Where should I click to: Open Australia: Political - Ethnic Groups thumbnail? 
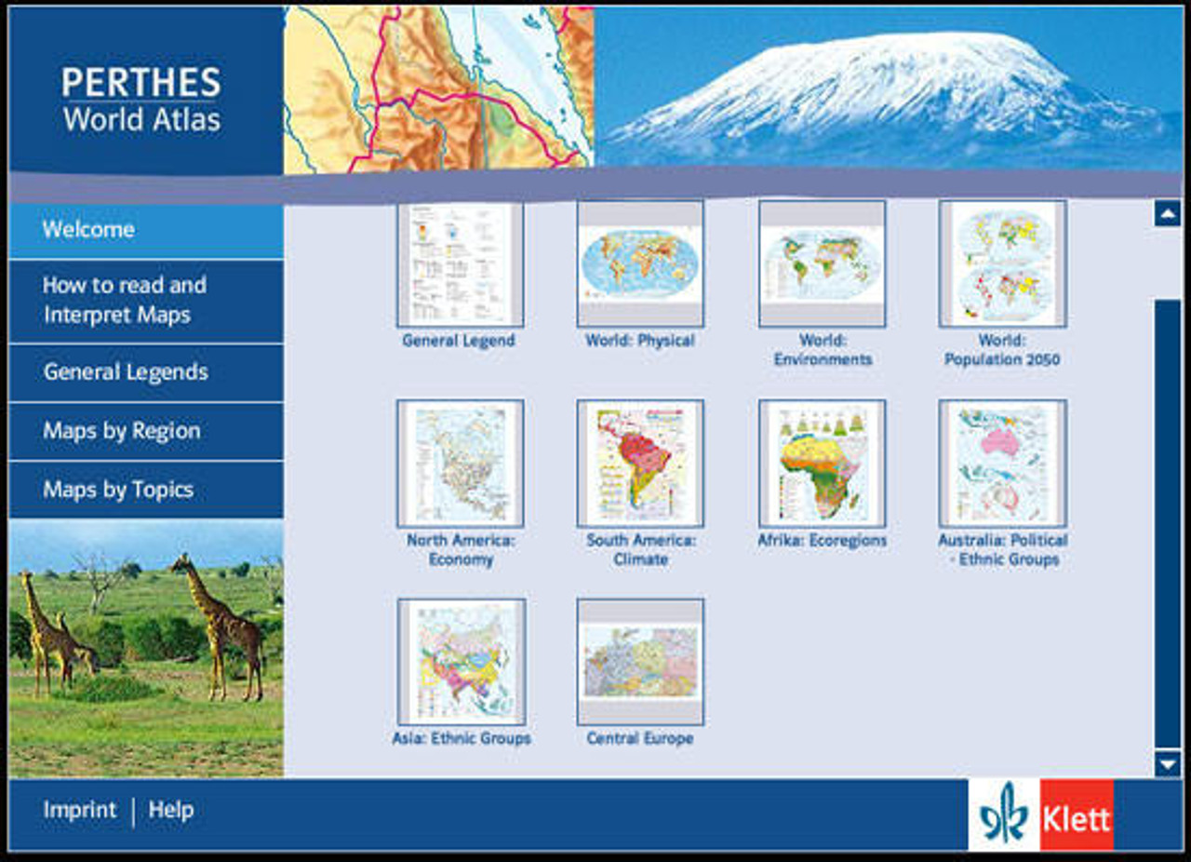click(x=1002, y=464)
